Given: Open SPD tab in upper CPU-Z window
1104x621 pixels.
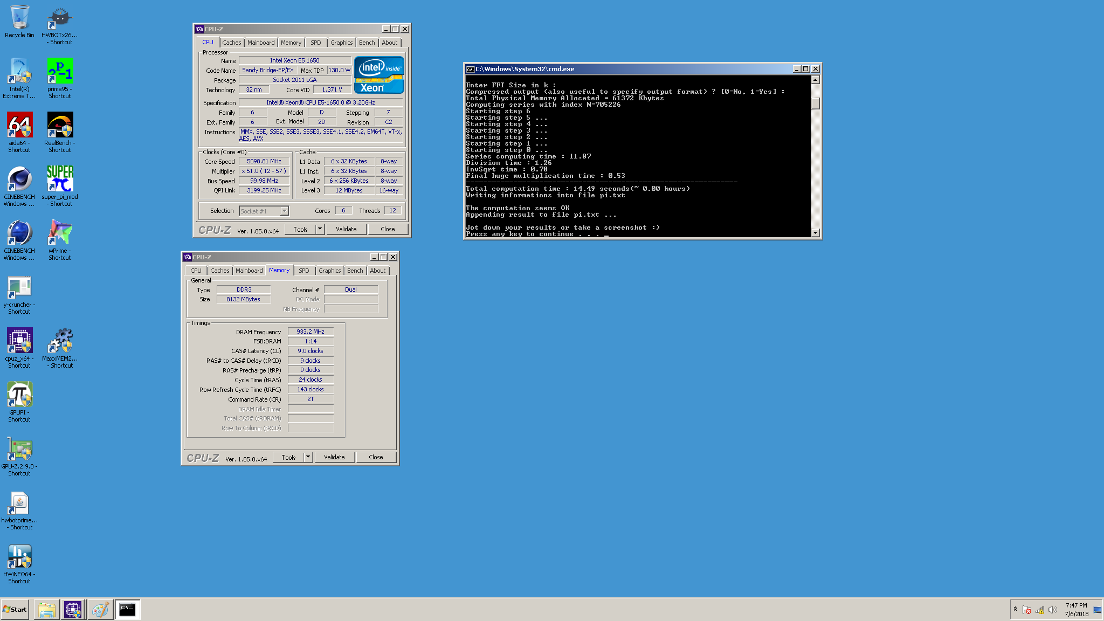Looking at the screenshot, I should click(x=316, y=43).
